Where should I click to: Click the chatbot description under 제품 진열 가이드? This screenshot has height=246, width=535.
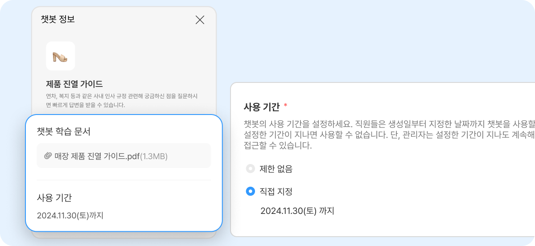pos(122,101)
